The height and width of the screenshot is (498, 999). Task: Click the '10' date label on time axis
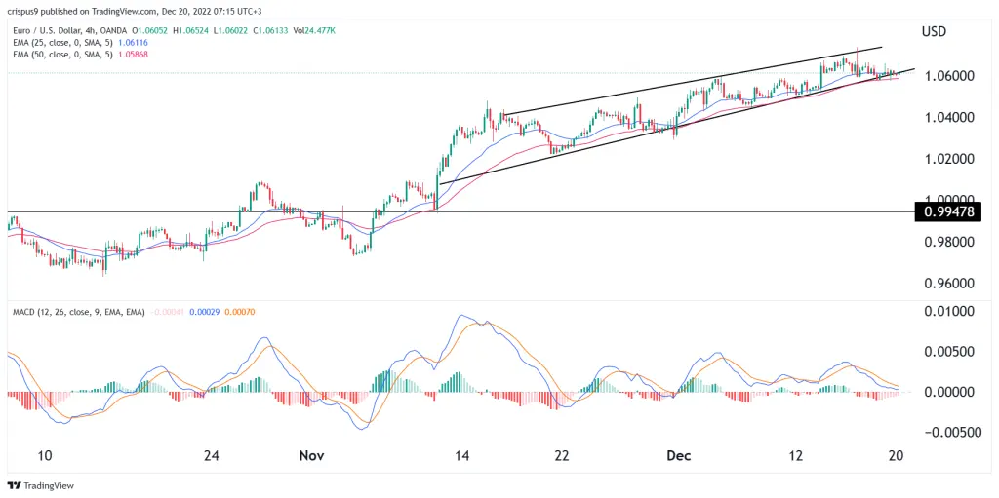pyautogui.click(x=45, y=456)
